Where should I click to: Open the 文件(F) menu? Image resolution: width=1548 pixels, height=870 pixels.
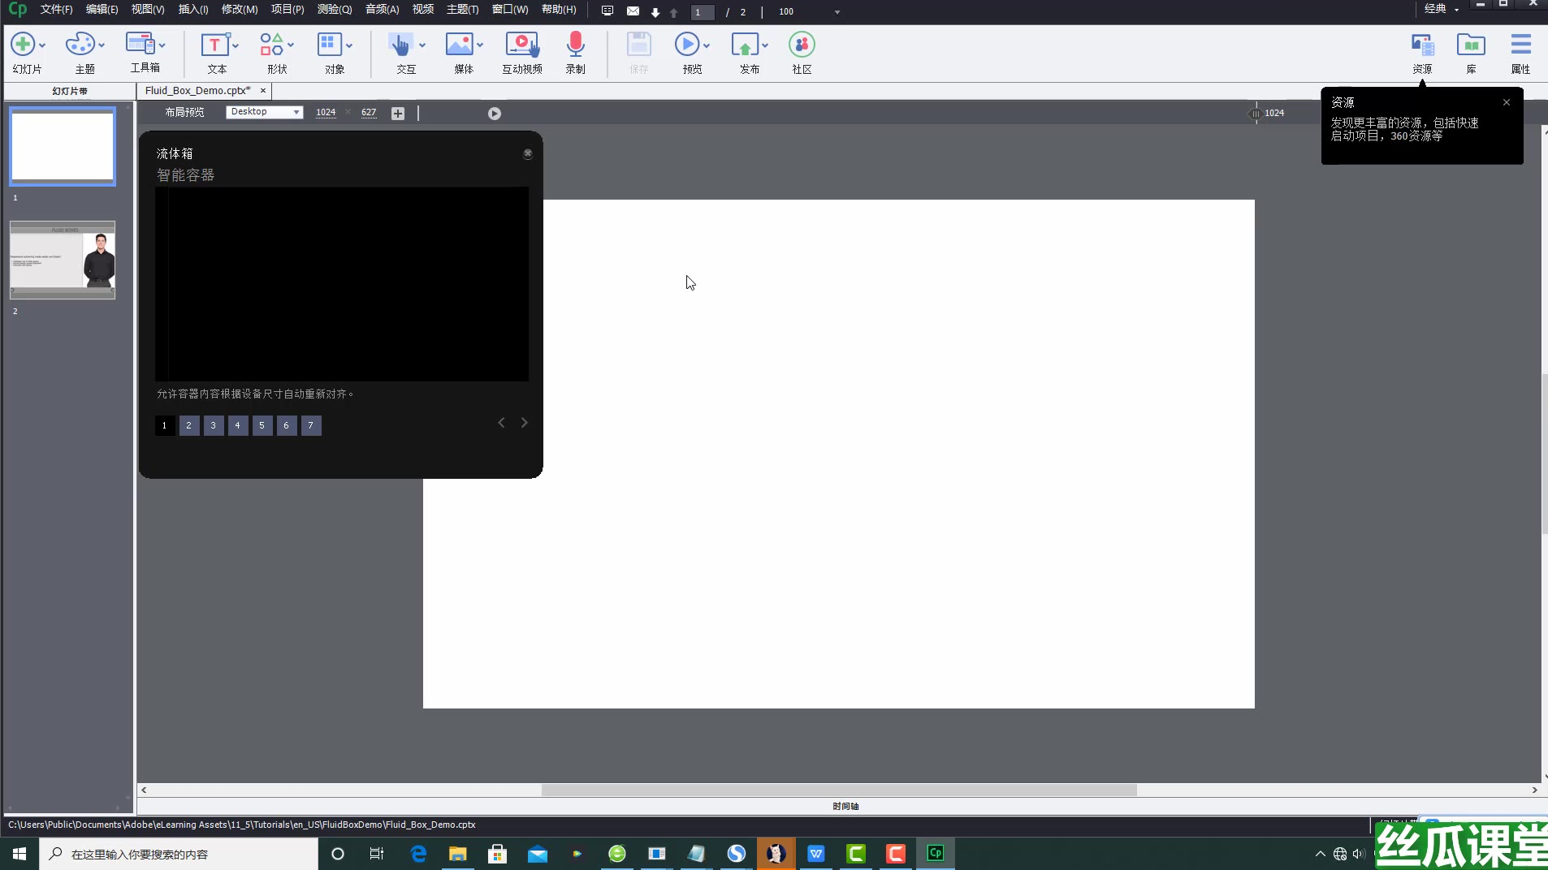click(56, 10)
